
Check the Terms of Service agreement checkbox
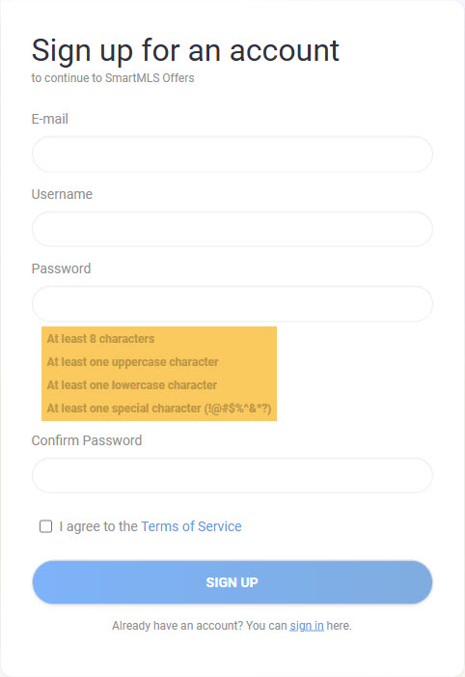pyautogui.click(x=45, y=526)
